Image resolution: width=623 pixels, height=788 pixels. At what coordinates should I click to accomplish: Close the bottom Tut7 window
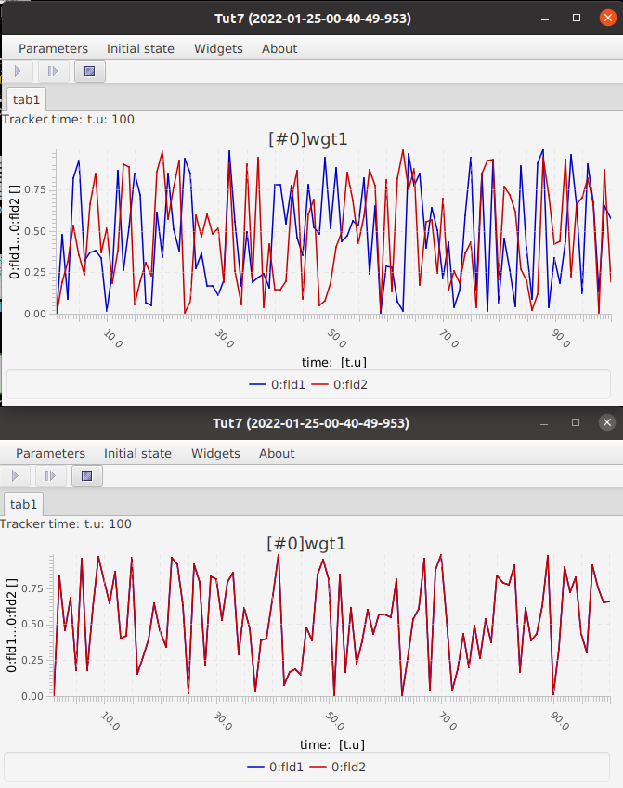[607, 422]
